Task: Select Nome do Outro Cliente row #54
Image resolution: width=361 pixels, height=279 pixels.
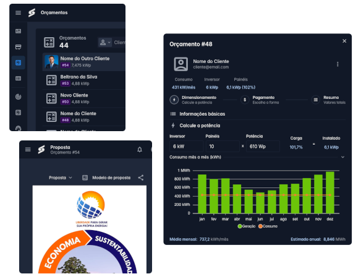Action: point(84,62)
